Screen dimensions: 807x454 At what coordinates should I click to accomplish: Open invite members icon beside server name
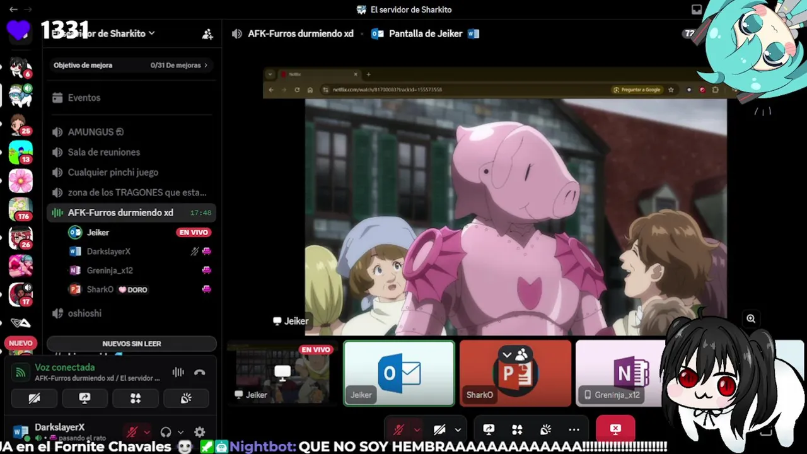point(207,34)
